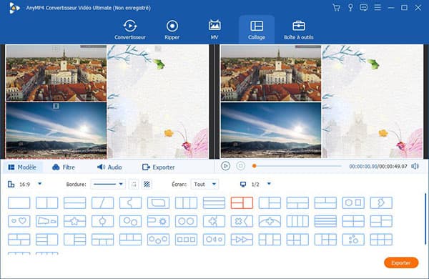Click the timecode 00:00:00.00/00:00:49.07
Viewport: 429px width, 279px height.
coord(378,167)
